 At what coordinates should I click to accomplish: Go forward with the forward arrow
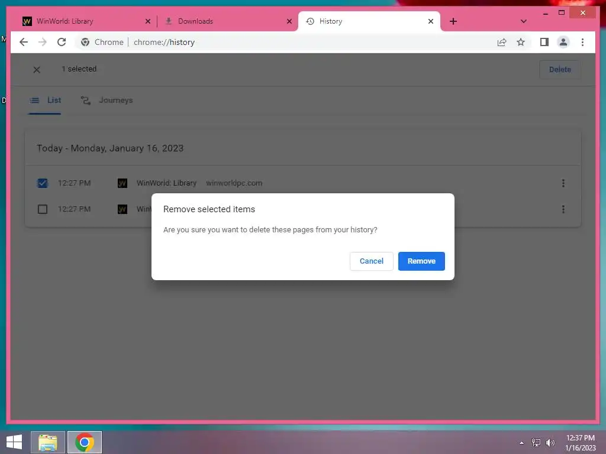pos(43,42)
